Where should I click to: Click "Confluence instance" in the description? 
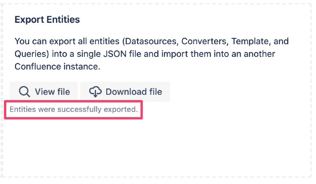tap(57, 67)
